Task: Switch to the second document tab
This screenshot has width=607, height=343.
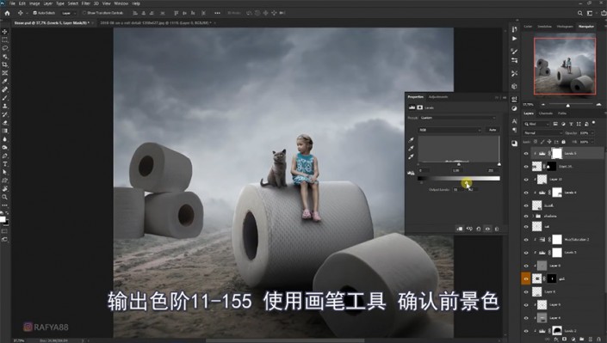Action: pos(156,23)
